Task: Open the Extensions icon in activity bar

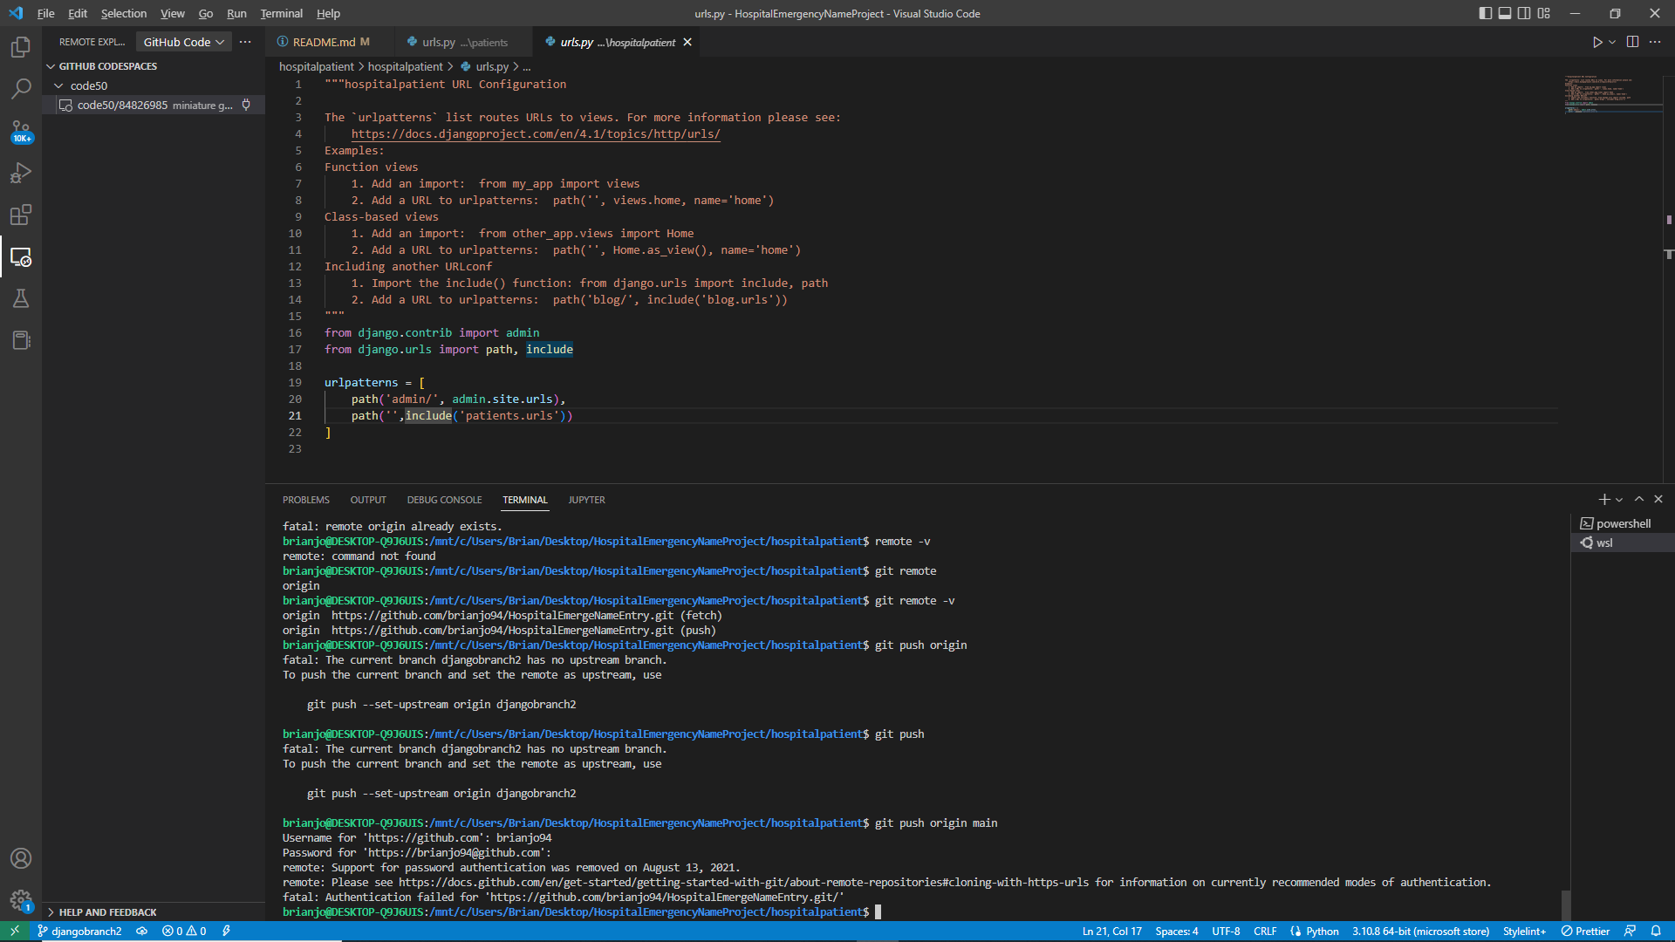Action: click(21, 215)
